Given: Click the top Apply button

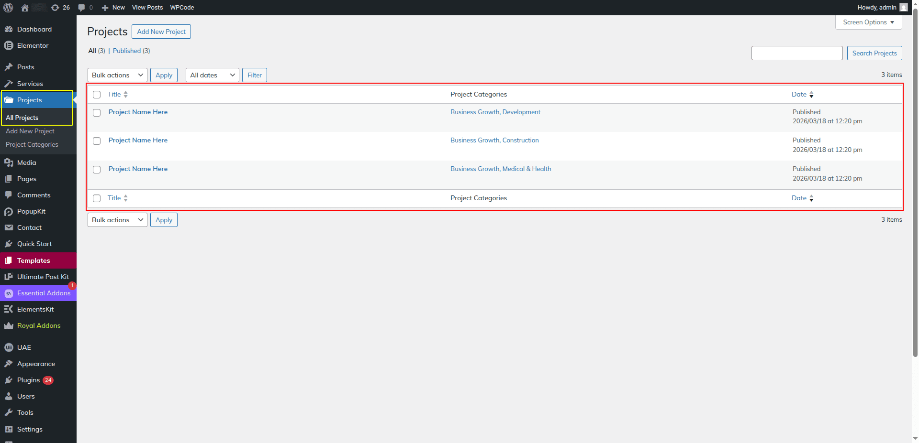Looking at the screenshot, I should click(x=164, y=75).
